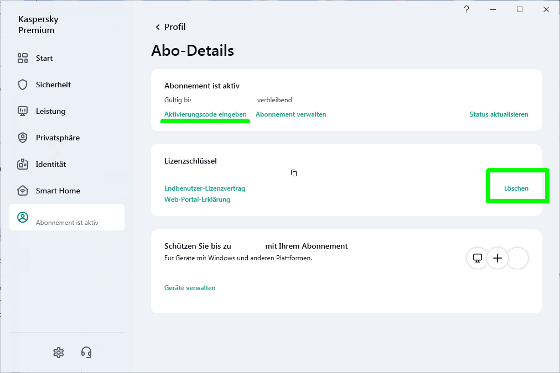Click Löschen to remove license key
Image resolution: width=560 pixels, height=373 pixels.
pyautogui.click(x=516, y=188)
